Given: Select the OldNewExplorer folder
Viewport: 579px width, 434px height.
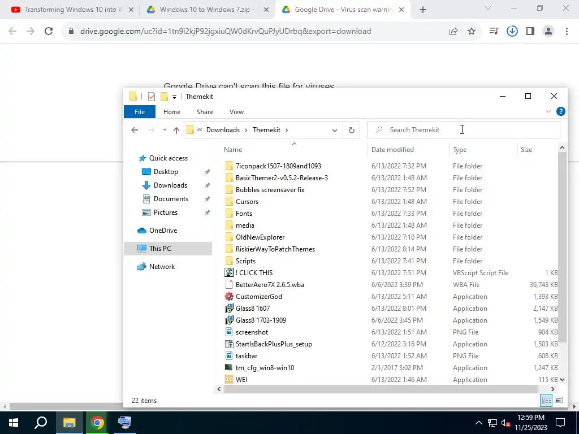Looking at the screenshot, I should [260, 237].
